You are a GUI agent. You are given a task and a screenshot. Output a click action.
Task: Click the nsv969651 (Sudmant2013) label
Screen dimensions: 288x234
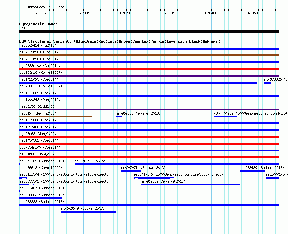[143, 168]
